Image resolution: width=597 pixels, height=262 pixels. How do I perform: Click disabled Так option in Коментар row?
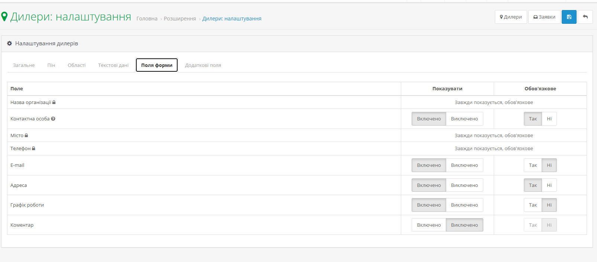[x=533, y=225]
